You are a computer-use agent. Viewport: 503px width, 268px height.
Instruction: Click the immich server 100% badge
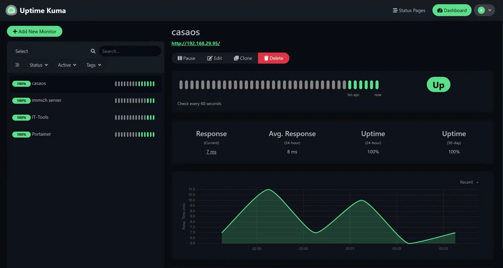(22, 101)
